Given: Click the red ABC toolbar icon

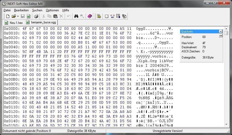Looking at the screenshot, I should pyautogui.click(x=112, y=16).
